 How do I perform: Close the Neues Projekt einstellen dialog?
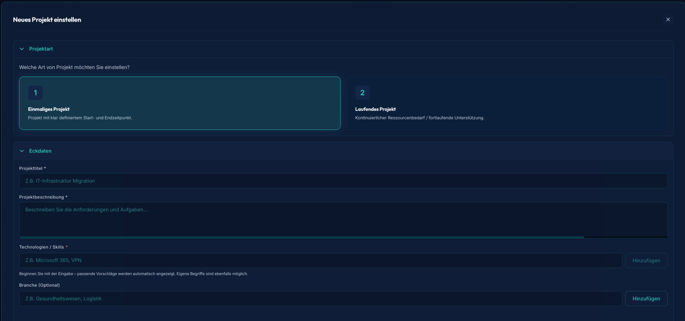click(x=668, y=19)
